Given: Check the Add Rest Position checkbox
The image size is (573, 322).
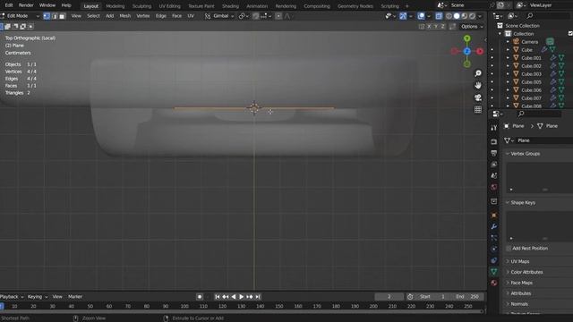Looking at the screenshot, I should click(509, 249).
